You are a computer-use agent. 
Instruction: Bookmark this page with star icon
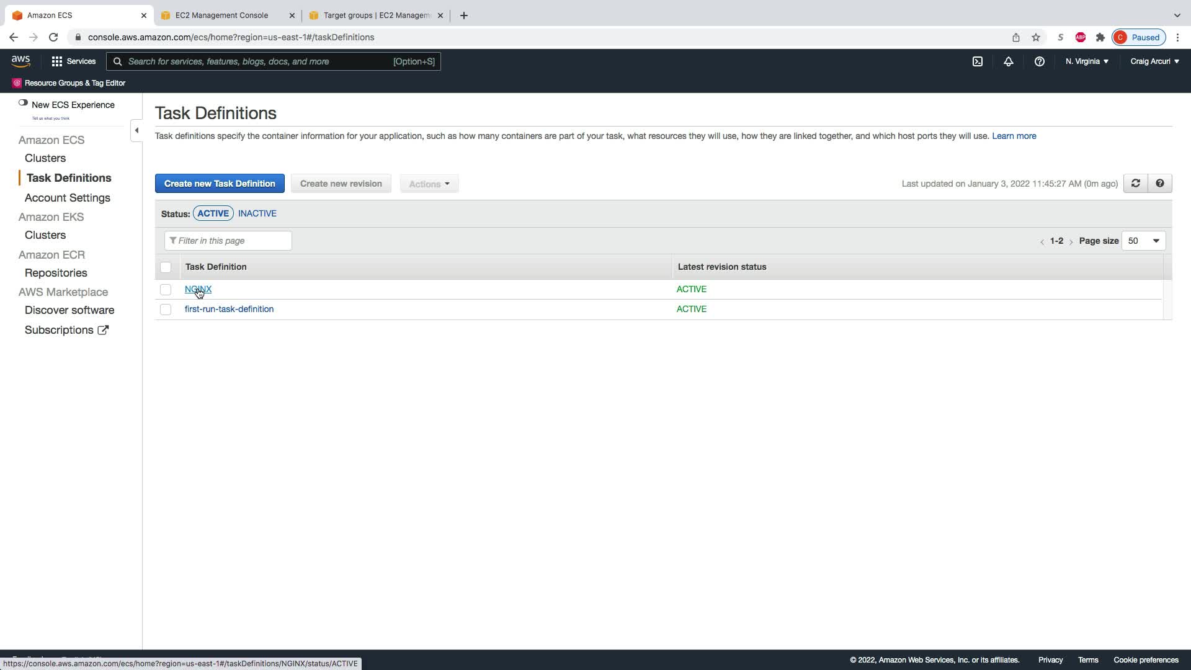click(x=1036, y=37)
